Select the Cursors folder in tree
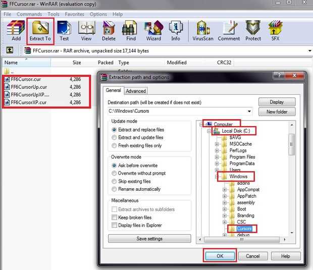Image resolution: width=313 pixels, height=270 pixels. (244, 229)
